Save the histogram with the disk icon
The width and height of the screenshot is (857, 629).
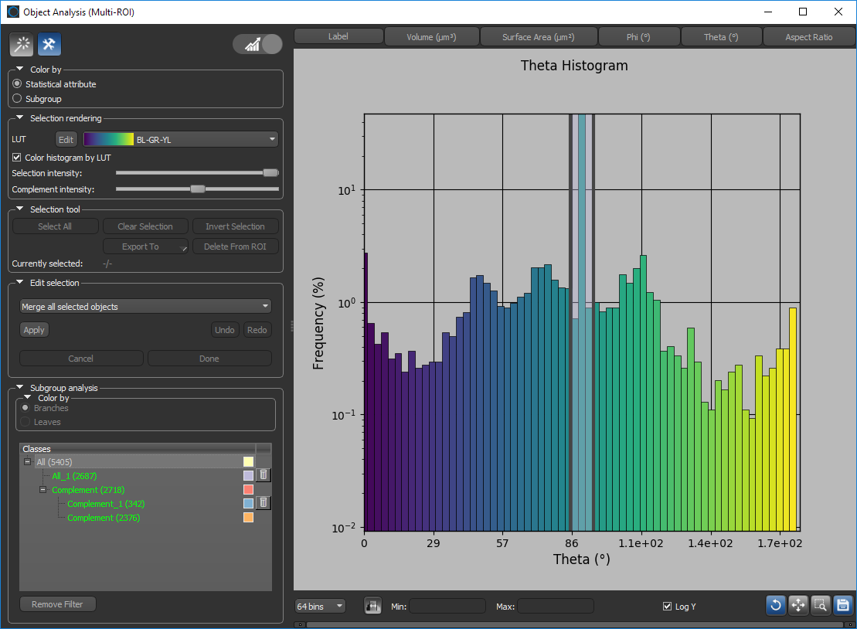tap(842, 606)
